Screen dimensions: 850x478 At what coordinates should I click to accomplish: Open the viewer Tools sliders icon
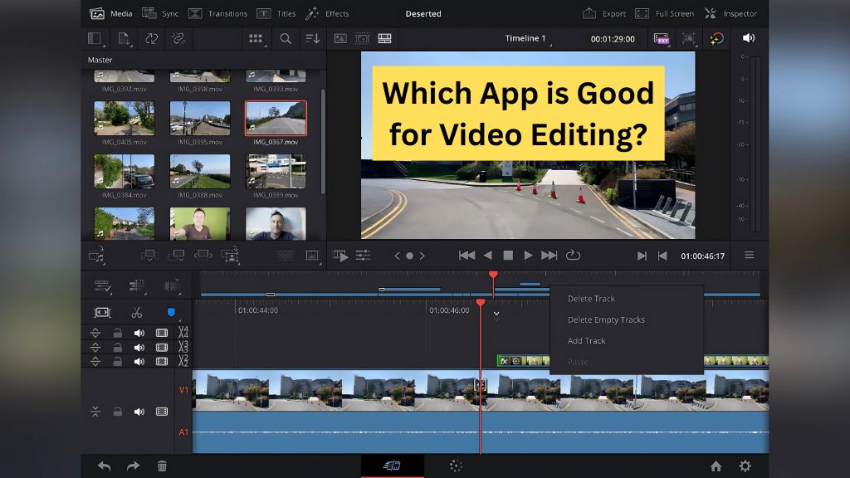[x=363, y=256]
